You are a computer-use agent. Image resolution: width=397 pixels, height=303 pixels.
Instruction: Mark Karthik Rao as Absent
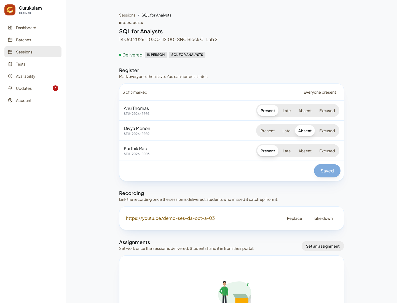(x=305, y=151)
